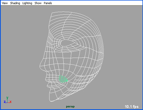
Task: Click the green Y axis label
Action: (x=7, y=98)
